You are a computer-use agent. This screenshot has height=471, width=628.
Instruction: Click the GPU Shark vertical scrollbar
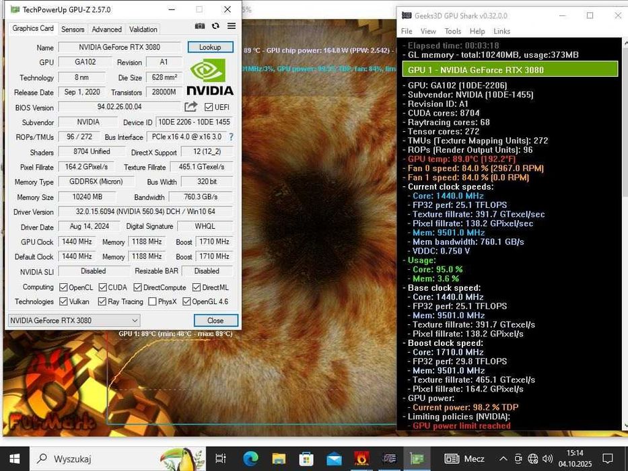(x=625, y=234)
